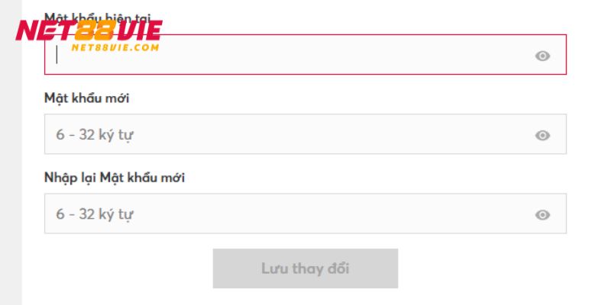Show current password with the eye icon

542,56
